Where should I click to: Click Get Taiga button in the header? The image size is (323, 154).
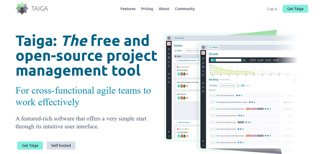295,9
